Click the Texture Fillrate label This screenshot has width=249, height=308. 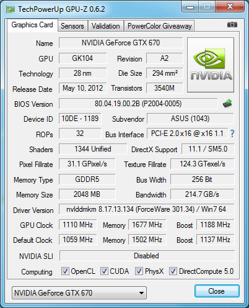[145, 165]
